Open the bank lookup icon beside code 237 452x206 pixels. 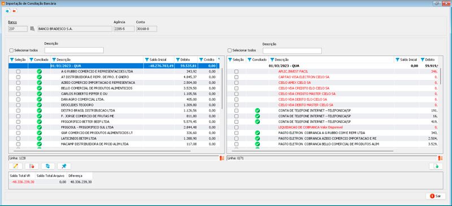click(32, 29)
